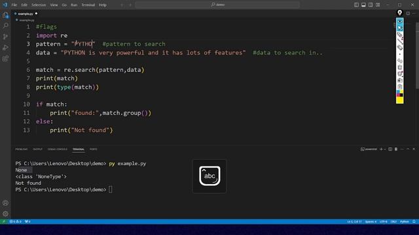Maximize panel size with chevron

(408, 149)
